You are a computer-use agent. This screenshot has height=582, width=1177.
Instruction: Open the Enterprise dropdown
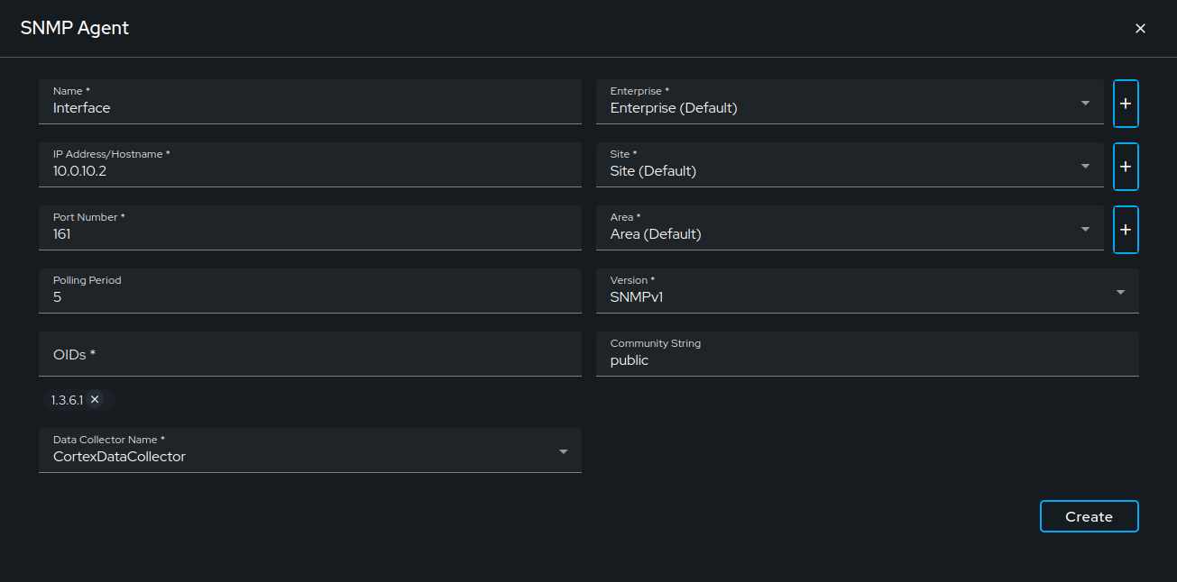(850, 102)
